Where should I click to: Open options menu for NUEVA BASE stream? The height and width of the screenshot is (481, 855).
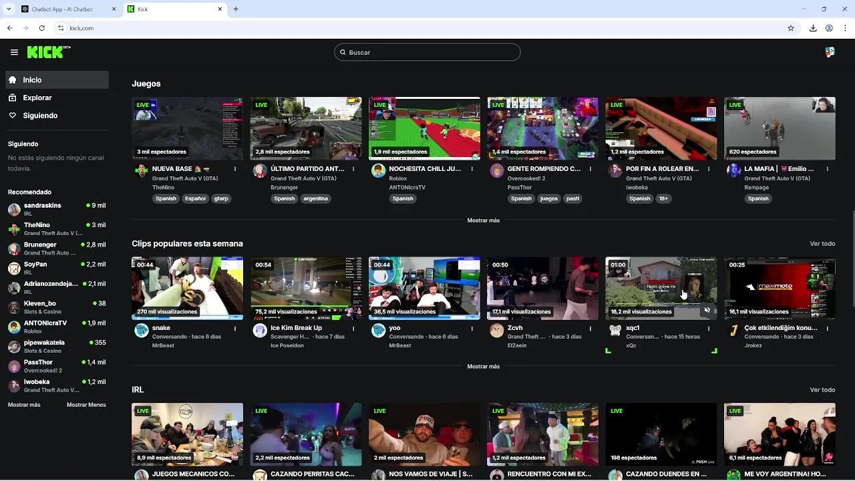[235, 169]
